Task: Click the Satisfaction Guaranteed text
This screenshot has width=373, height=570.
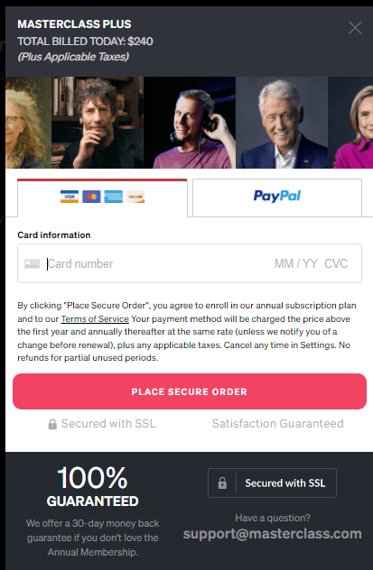Action: (x=277, y=424)
